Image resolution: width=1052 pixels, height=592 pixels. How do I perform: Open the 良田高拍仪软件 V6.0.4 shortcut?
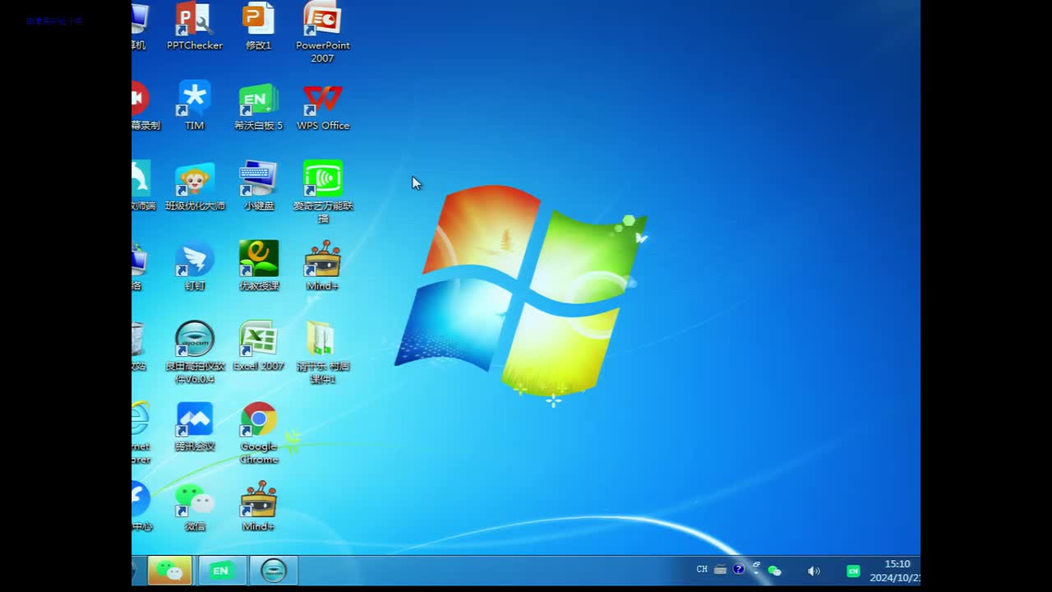pos(195,352)
